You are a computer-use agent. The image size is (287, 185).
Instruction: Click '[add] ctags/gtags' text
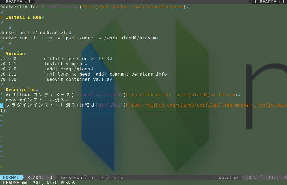[x=67, y=69]
